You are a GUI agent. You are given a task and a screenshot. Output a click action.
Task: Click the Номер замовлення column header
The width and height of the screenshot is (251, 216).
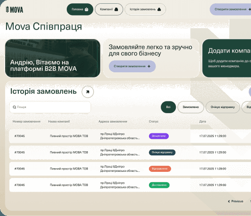click(x=27, y=122)
